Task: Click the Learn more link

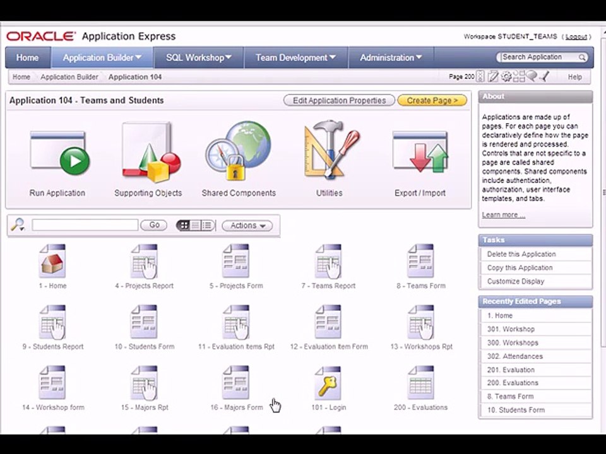Action: coord(503,214)
